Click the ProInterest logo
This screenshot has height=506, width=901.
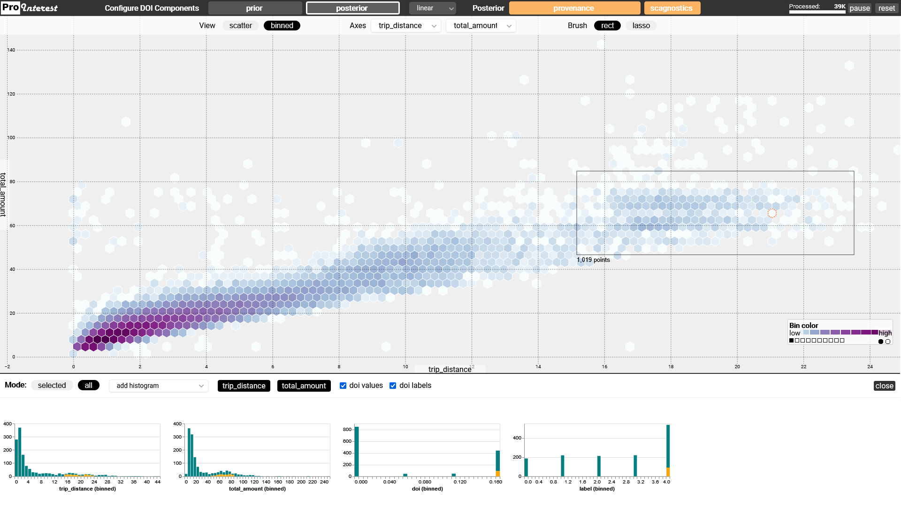(x=30, y=7)
